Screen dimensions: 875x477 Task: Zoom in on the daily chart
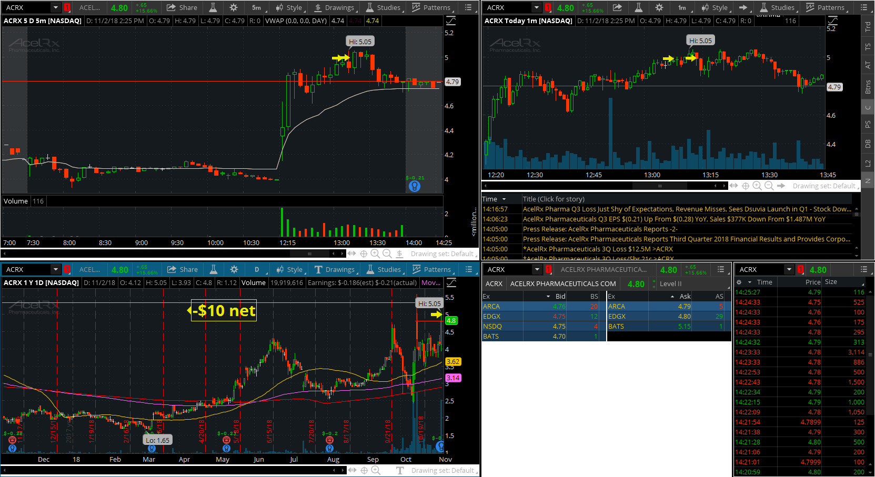click(376, 470)
